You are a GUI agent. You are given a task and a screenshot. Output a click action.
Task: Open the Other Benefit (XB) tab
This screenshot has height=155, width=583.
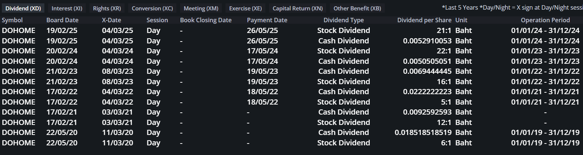click(357, 8)
